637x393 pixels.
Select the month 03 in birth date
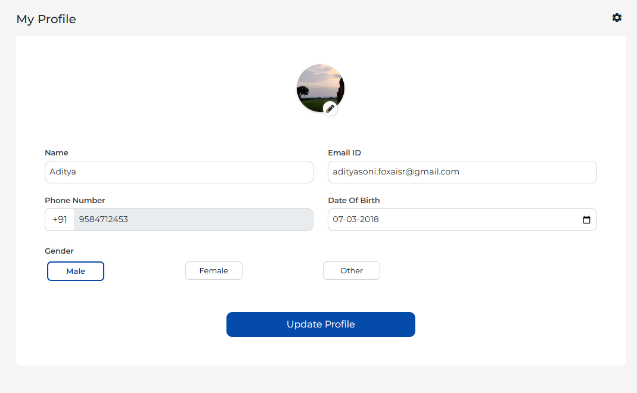pyautogui.click(x=352, y=220)
